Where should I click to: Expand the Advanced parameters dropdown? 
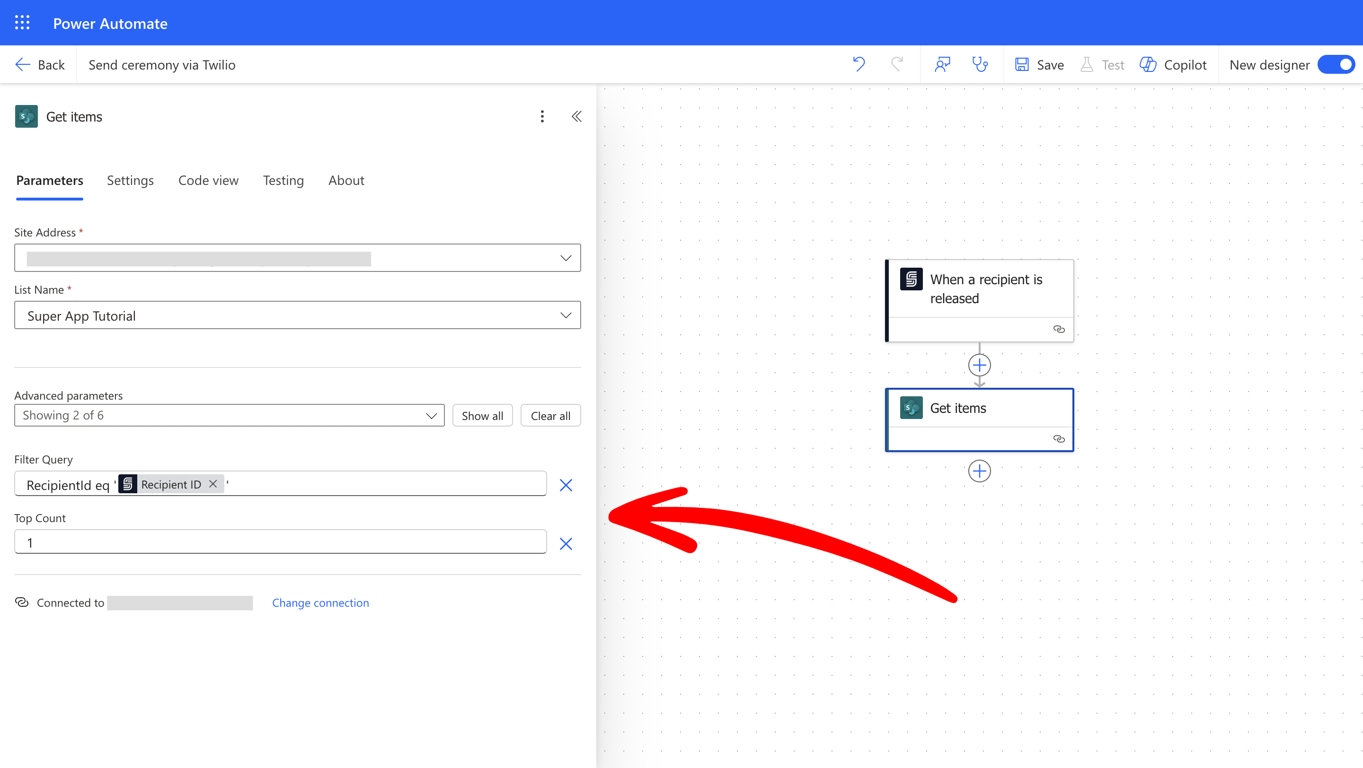tap(431, 416)
